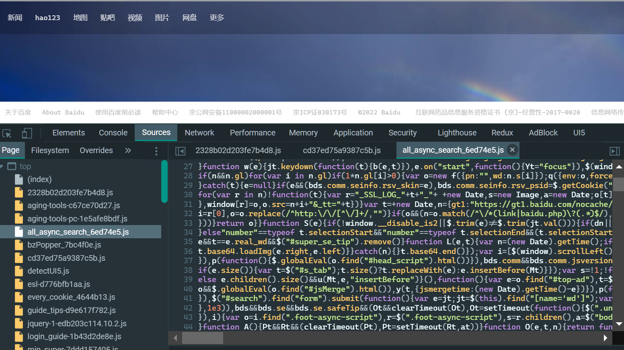Switch to the Filesystem navigator tab
This screenshot has height=350, width=624.
(50, 150)
